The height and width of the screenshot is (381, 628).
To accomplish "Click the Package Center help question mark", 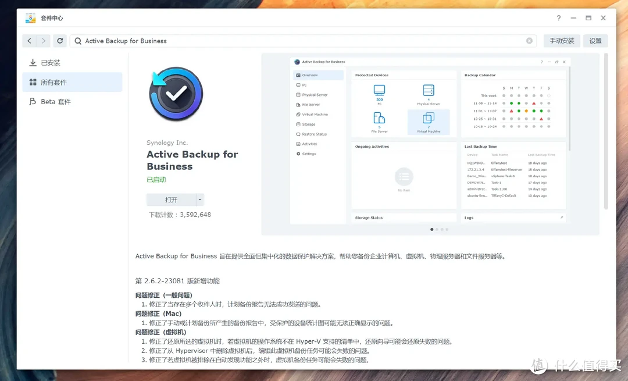I will tap(558, 18).
